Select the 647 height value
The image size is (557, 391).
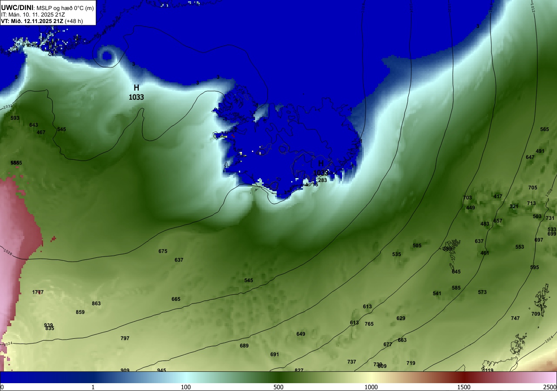(530, 157)
